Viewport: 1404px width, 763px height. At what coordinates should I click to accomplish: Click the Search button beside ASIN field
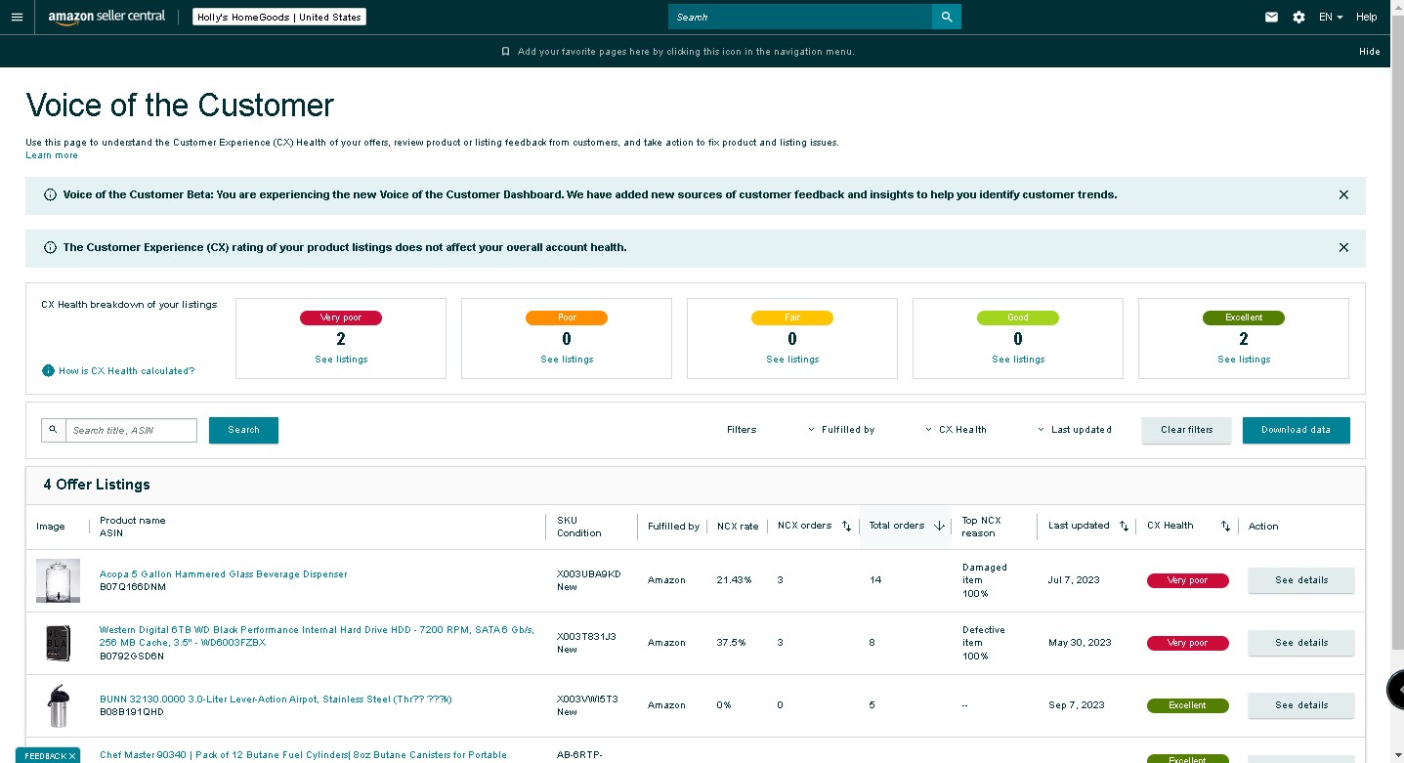point(243,430)
